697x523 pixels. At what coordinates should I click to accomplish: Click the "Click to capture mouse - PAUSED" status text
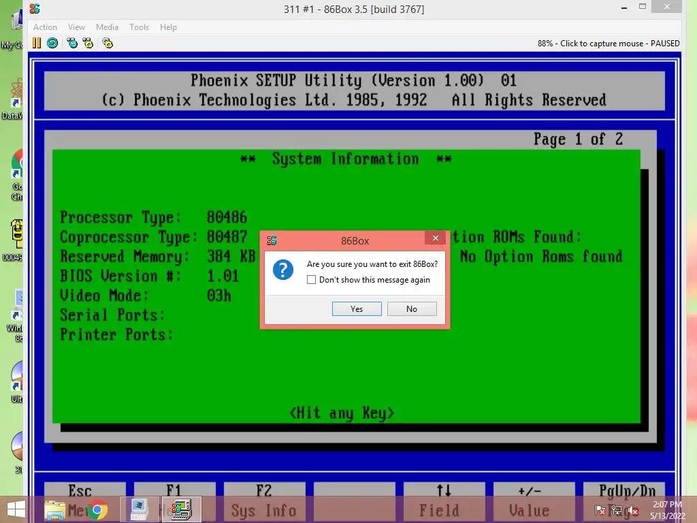pos(619,44)
